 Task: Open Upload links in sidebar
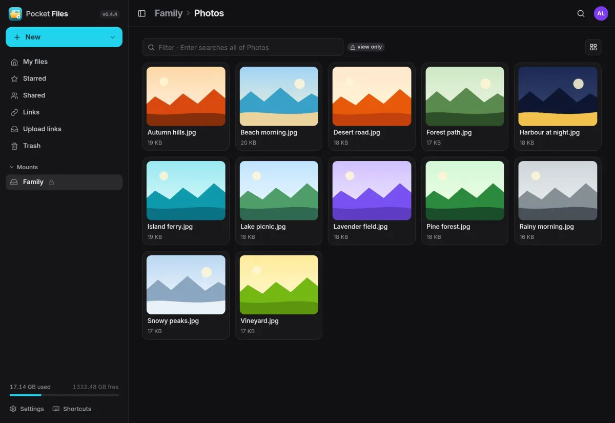point(64,129)
